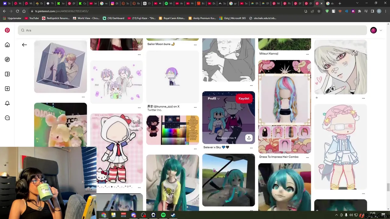
Task: Reload the page with Chrome refresh icon
Action: [x=17, y=11]
